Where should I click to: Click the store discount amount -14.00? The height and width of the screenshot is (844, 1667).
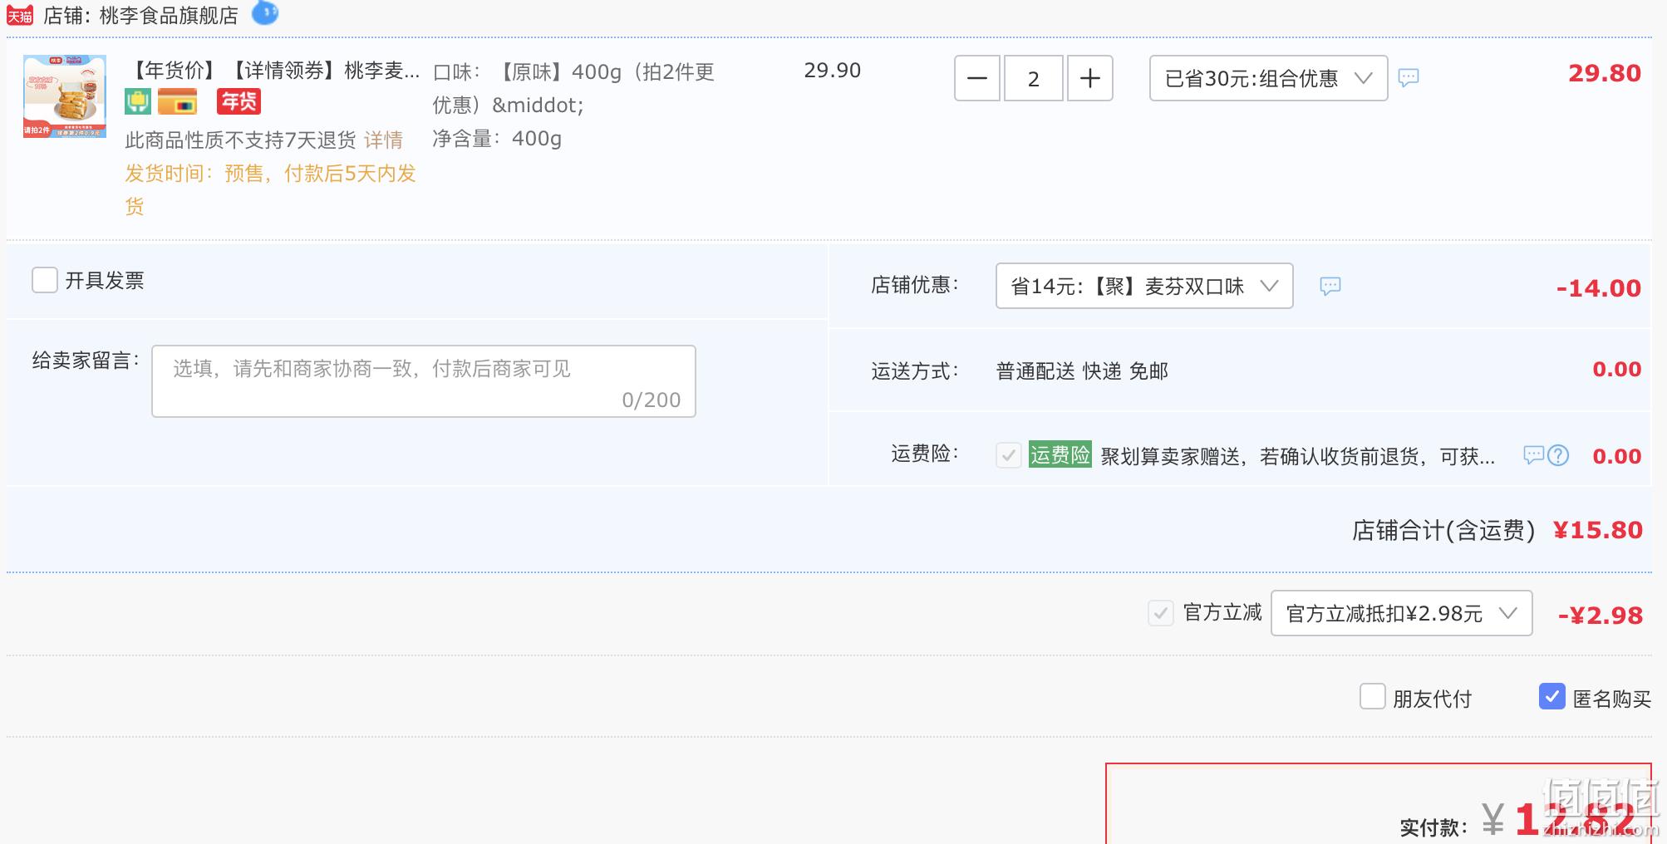coord(1599,288)
